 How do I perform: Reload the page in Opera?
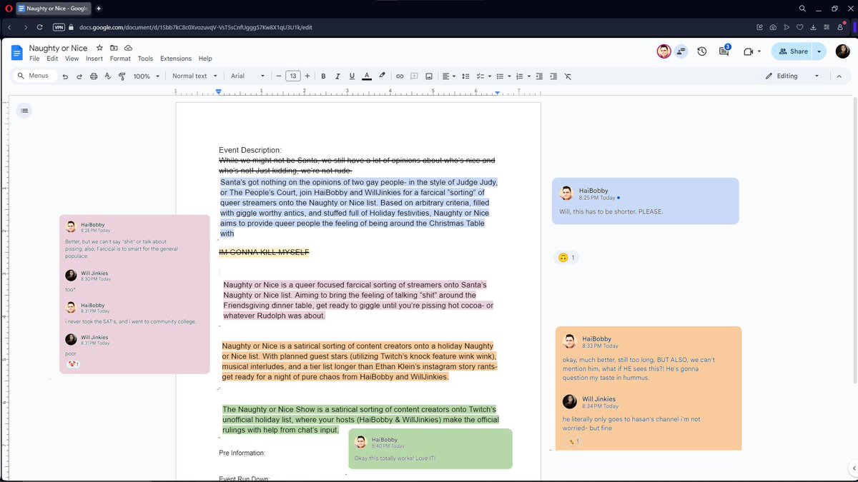point(40,27)
